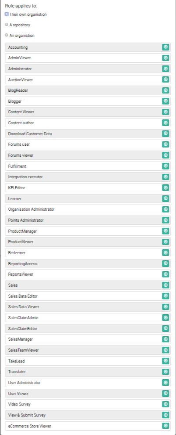The width and height of the screenshot is (176, 435).
Task: Add the User Administrator role
Action: tap(165, 383)
